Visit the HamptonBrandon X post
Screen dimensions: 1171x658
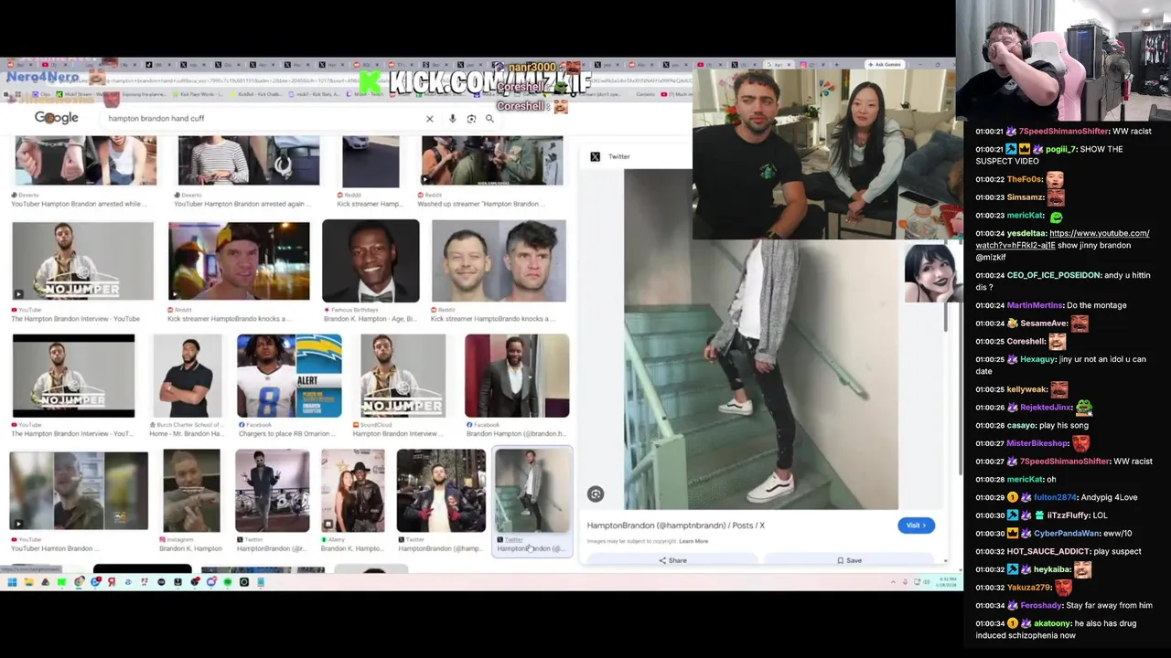(x=916, y=525)
